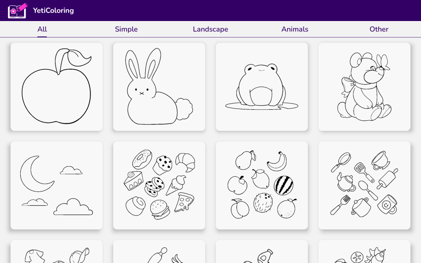Image resolution: width=421 pixels, height=263 pixels.
Task: Open the bowling pin coloring page
Action: click(x=159, y=252)
